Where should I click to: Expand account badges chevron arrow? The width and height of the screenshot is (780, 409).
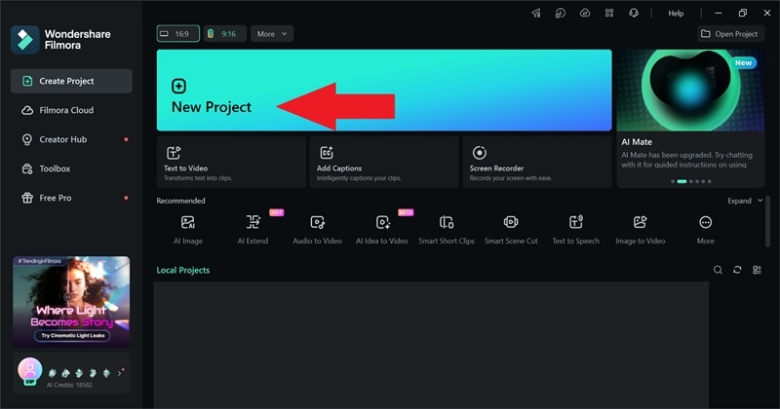point(119,373)
